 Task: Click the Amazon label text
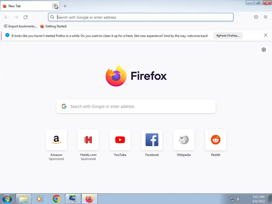[x=56, y=155]
